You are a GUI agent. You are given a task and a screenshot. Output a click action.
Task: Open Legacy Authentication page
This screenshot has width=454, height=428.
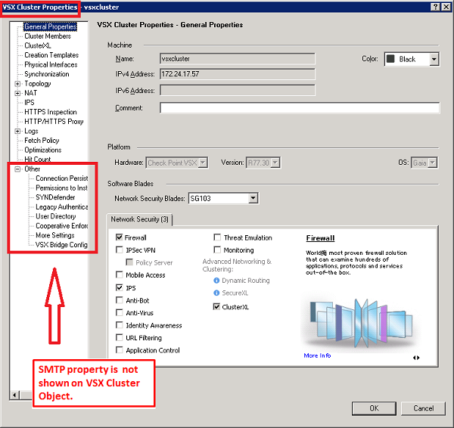62,207
